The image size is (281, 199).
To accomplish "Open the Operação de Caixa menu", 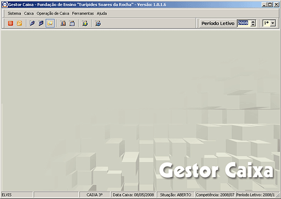I will [53, 14].
